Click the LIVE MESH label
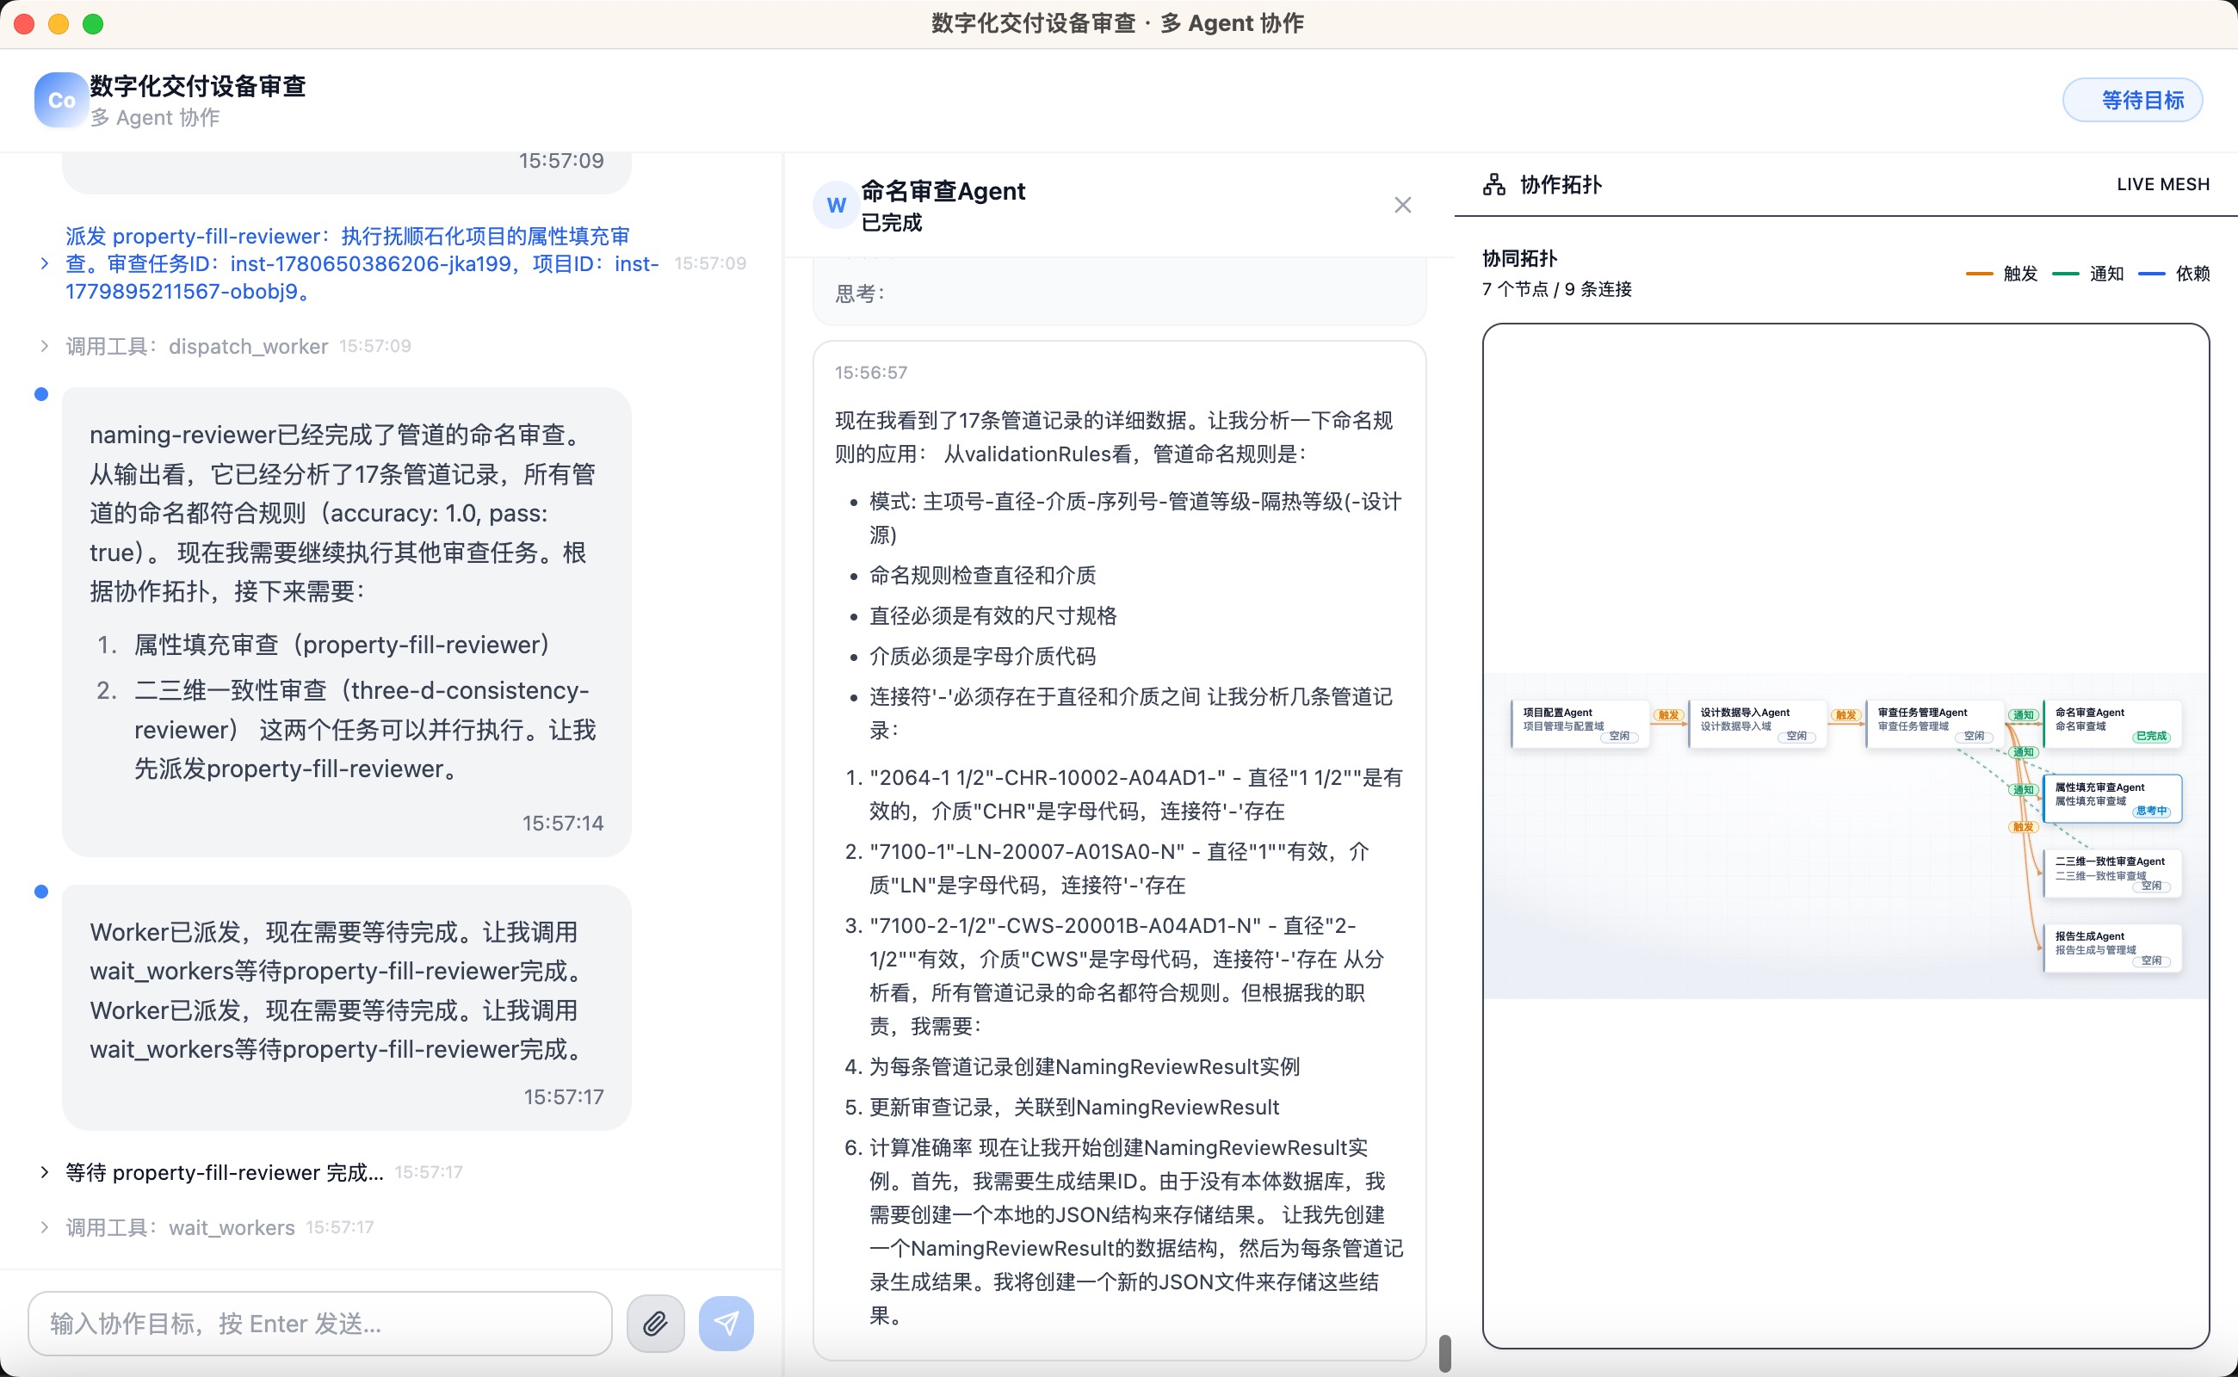Image resolution: width=2238 pixels, height=1377 pixels. 2162,184
